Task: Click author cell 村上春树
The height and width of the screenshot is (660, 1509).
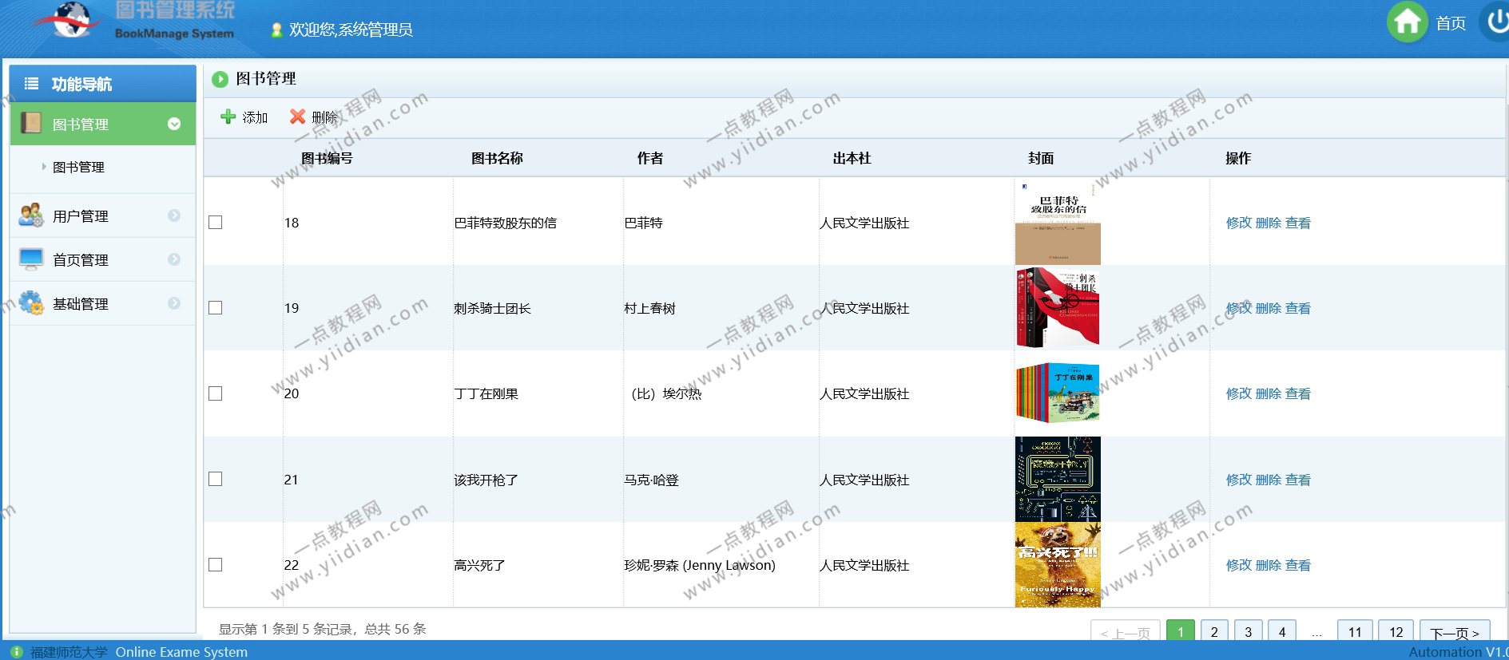Action: [650, 308]
